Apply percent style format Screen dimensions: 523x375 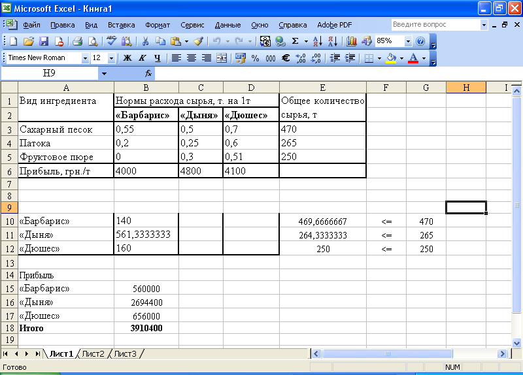coord(255,58)
